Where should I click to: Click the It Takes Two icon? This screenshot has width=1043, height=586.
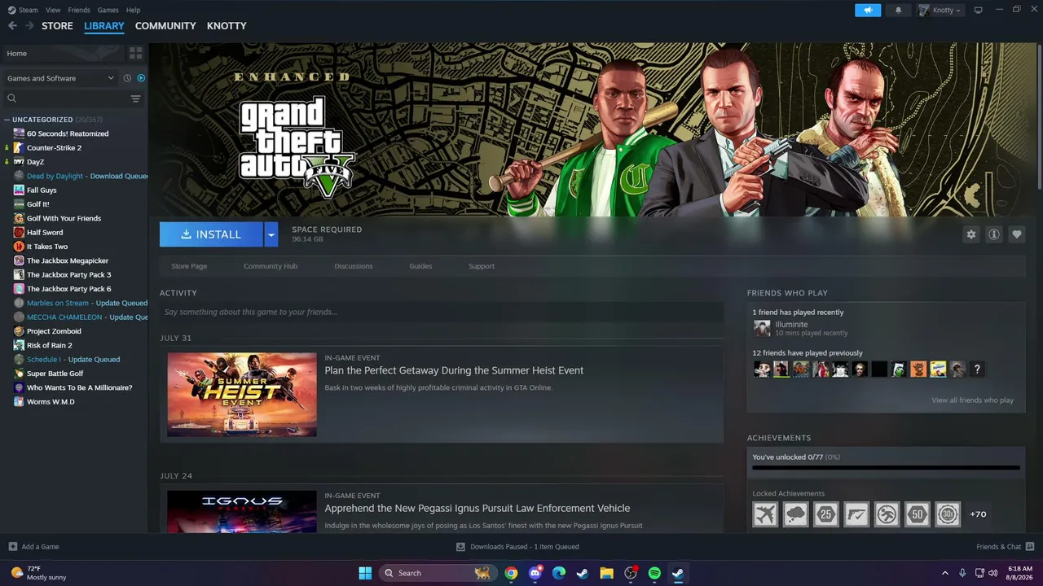pyautogui.click(x=19, y=247)
